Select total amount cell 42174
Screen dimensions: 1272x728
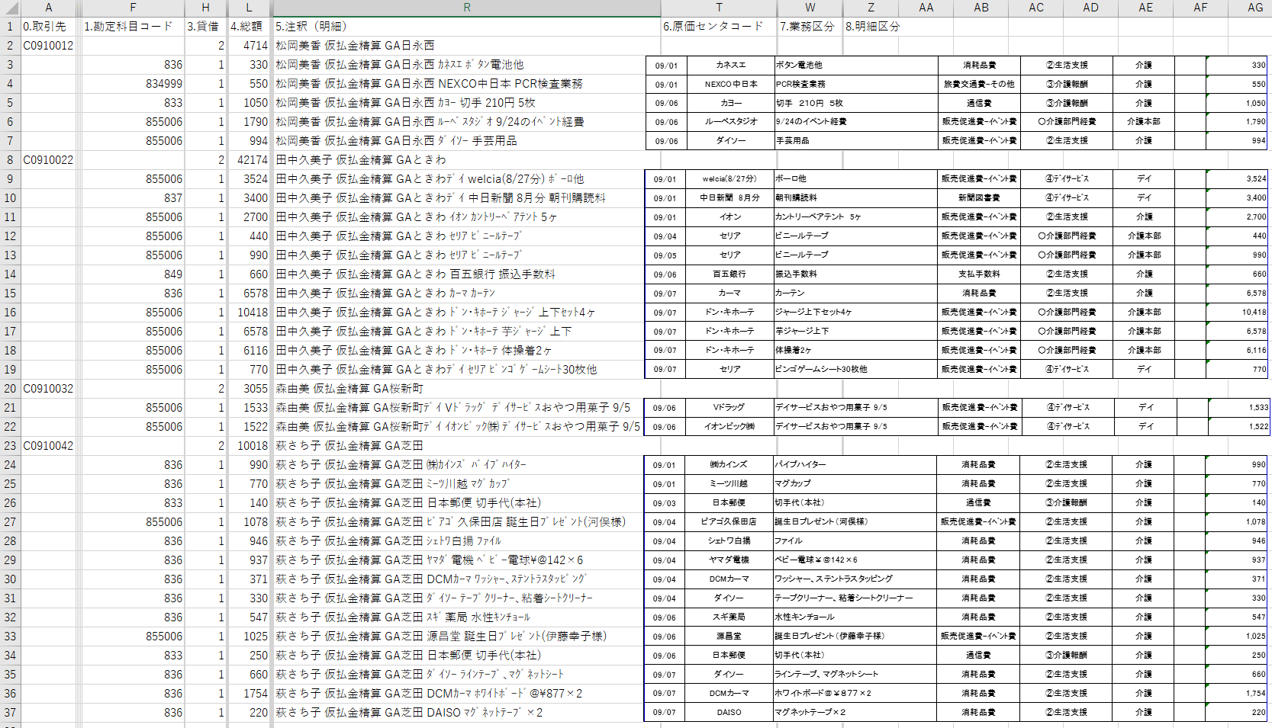pos(250,160)
